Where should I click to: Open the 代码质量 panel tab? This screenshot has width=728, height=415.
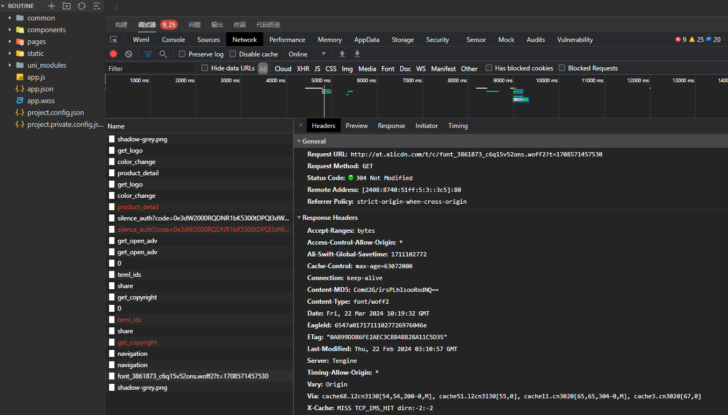[268, 25]
